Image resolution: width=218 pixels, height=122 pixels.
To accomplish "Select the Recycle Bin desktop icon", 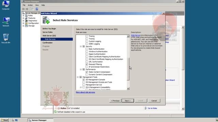I will [6, 38].
